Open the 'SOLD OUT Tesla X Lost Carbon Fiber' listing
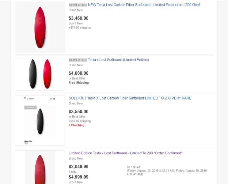 tap(130, 98)
